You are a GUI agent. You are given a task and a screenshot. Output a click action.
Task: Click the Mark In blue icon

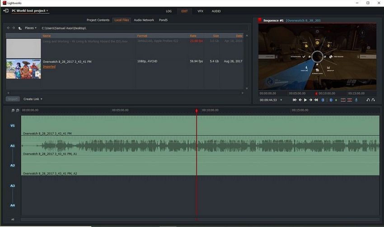pyautogui.click(x=323, y=100)
